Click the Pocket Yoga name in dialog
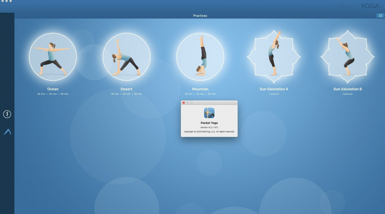Viewport: 385px width, 214px height. [x=209, y=123]
